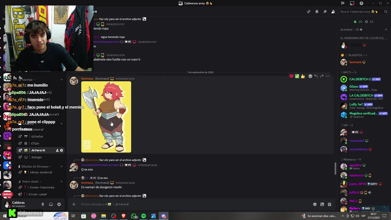391x220 pixels.
Task: Click the NUEVO unread indicator
Action: [7, 194]
